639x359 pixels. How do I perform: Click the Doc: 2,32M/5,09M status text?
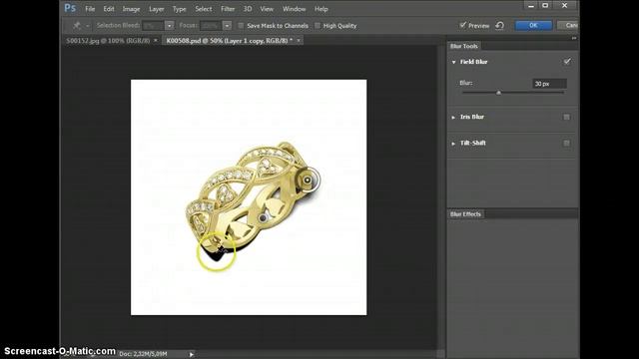(143, 354)
